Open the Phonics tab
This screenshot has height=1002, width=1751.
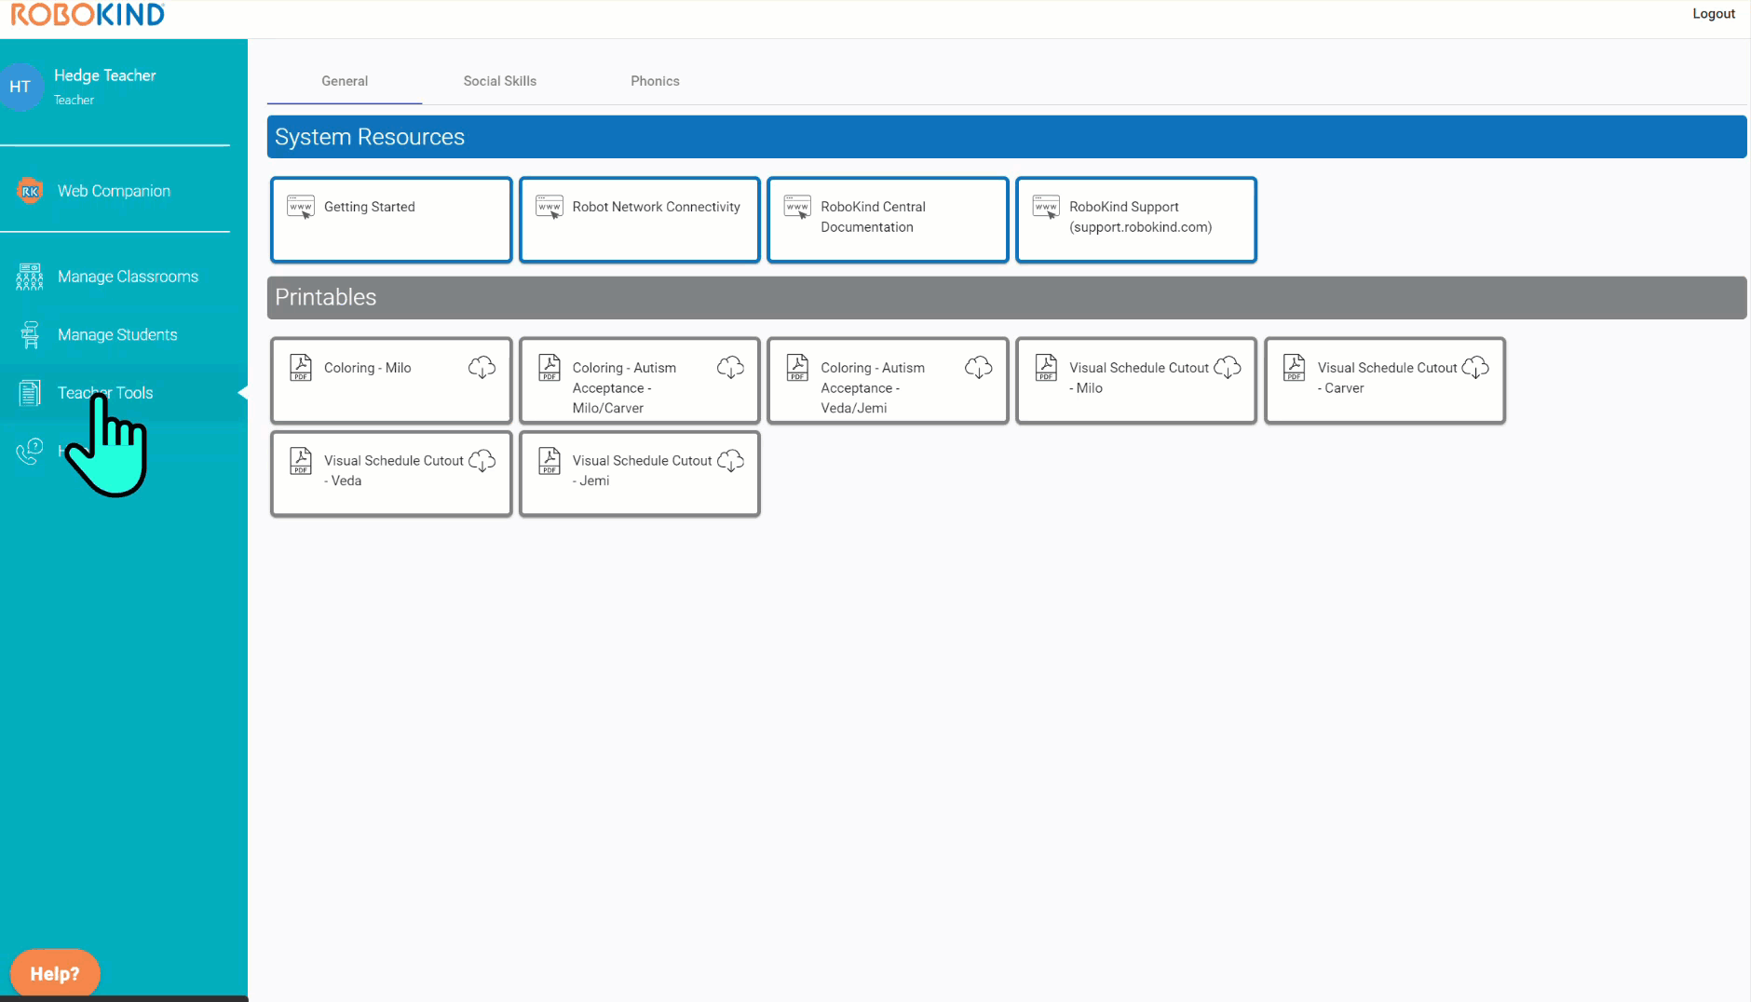655,81
